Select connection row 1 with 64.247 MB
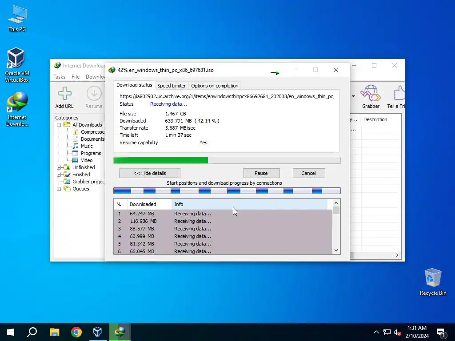 coord(223,214)
